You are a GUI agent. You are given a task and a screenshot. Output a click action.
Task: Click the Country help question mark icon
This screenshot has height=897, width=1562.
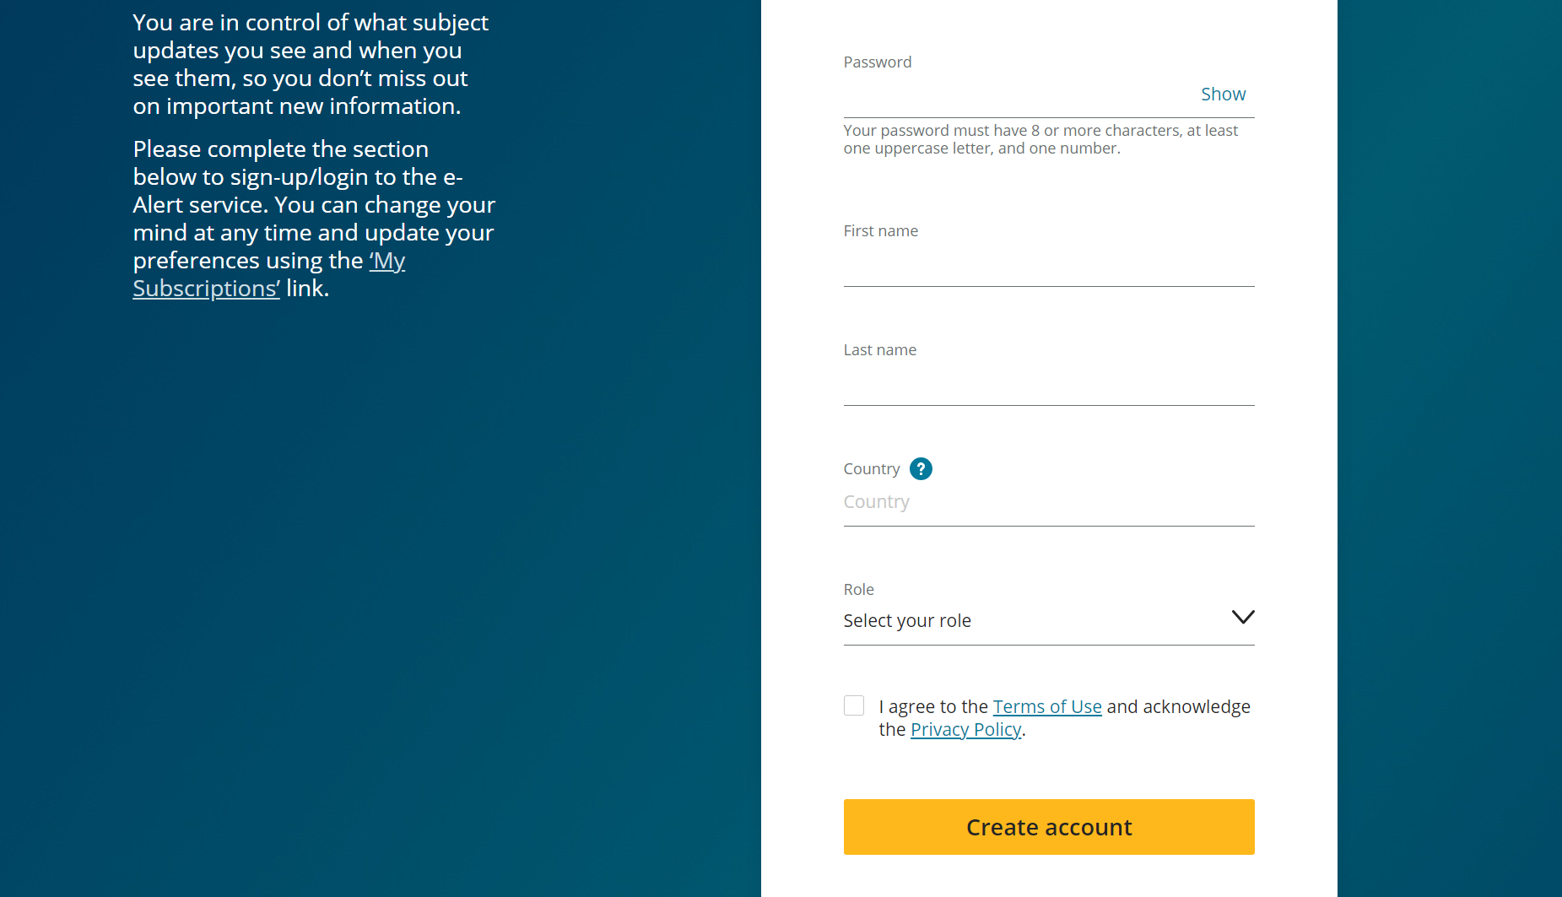coord(921,469)
